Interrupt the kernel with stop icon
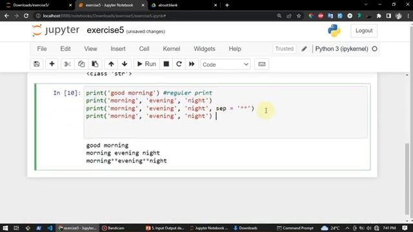The height and width of the screenshot is (232, 413). [x=166, y=64]
